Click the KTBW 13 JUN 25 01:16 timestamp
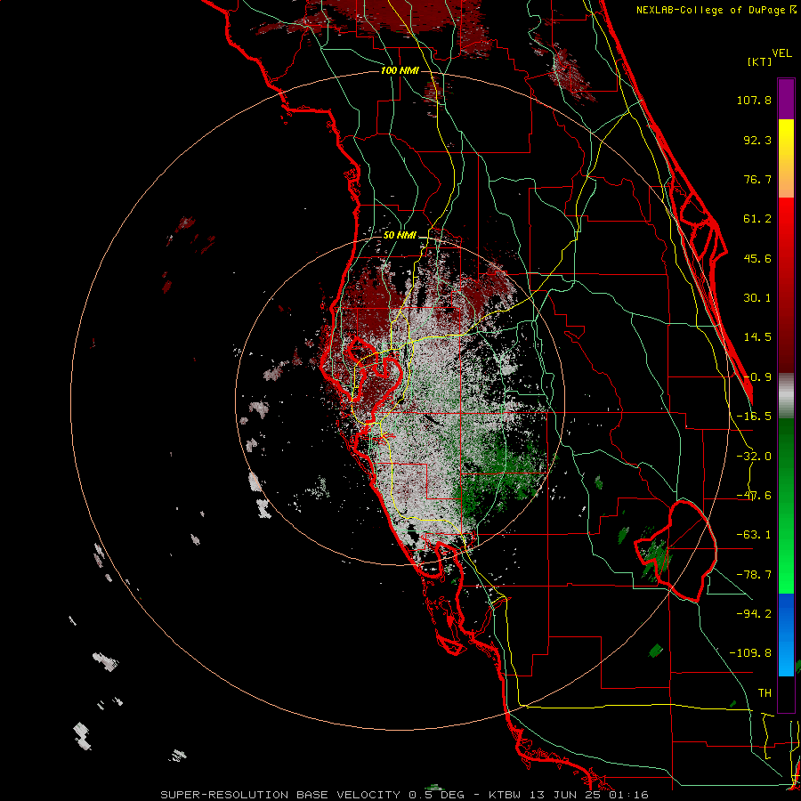Screen dimensions: 801x801 click(569, 795)
